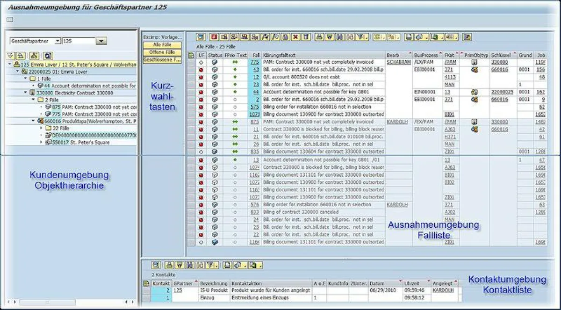The image size is (561, 310).
Task: Click the horizontal scrollbar under the object tree
Action: coord(70,303)
